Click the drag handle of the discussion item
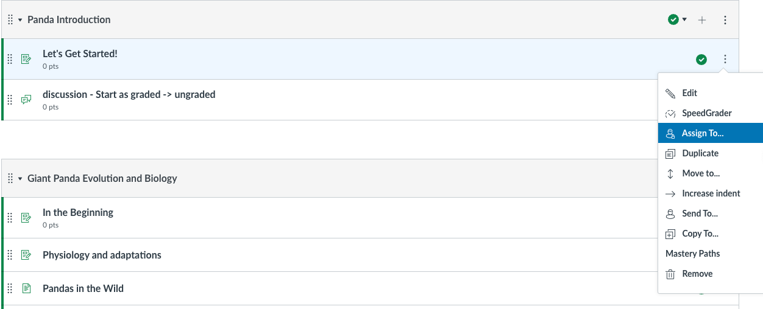This screenshot has height=309, width=763. coord(10,100)
